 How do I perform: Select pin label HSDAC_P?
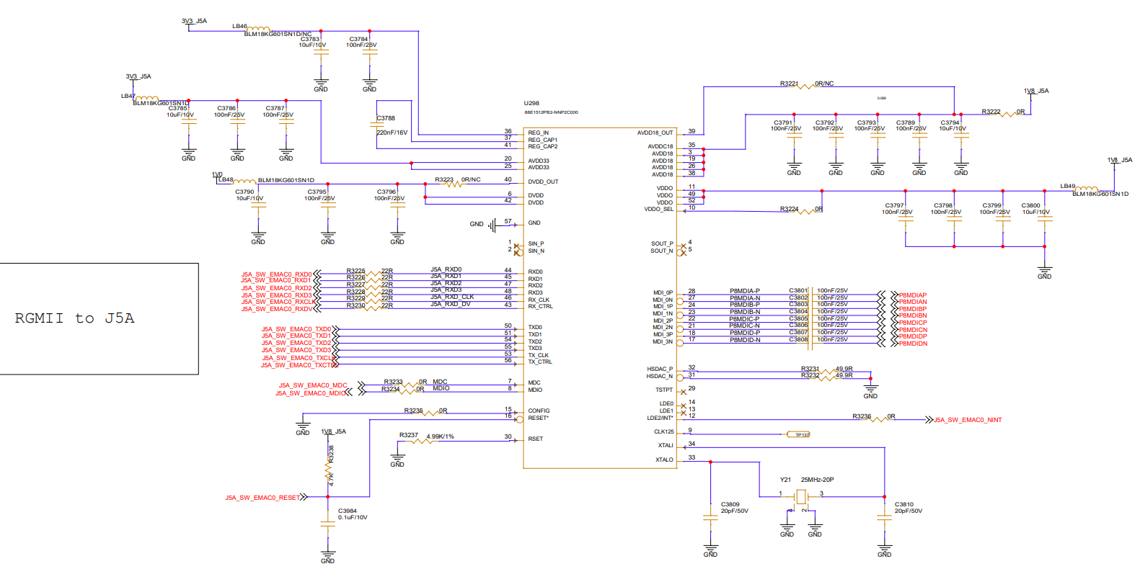coord(660,369)
